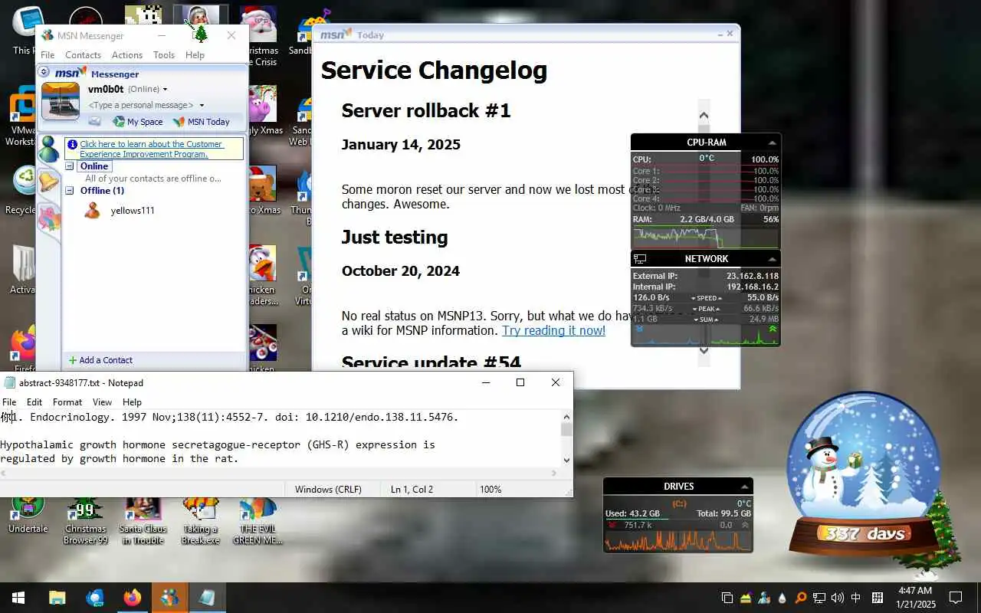
Task: Select the Taking a Break.exe desktop icon
Action: pyautogui.click(x=200, y=520)
